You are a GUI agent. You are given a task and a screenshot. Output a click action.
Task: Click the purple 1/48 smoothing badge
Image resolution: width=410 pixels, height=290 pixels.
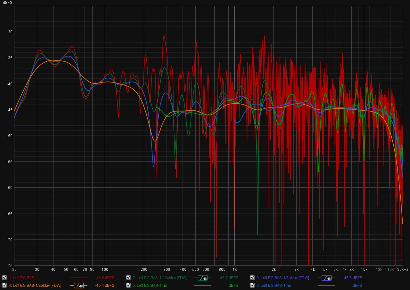326,278
